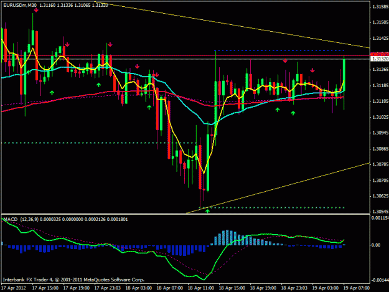Click the 1.30785 price axis label
389x292 pixels.
tap(380, 164)
